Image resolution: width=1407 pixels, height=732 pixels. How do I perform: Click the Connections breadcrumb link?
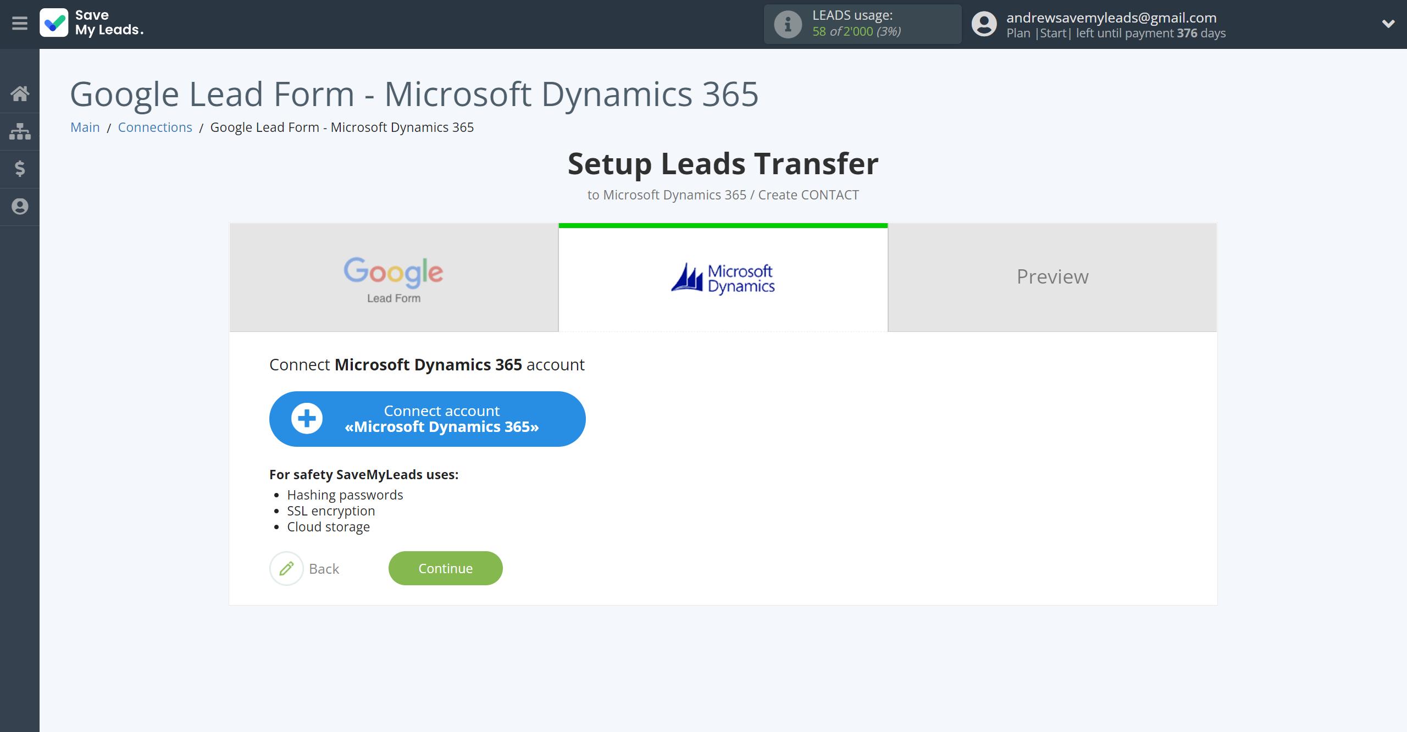tap(154, 126)
